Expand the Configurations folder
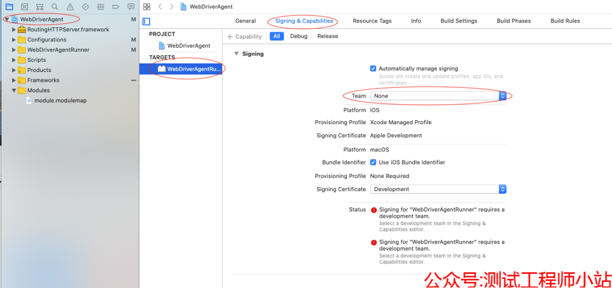The width and height of the screenshot is (612, 288). pos(14,40)
